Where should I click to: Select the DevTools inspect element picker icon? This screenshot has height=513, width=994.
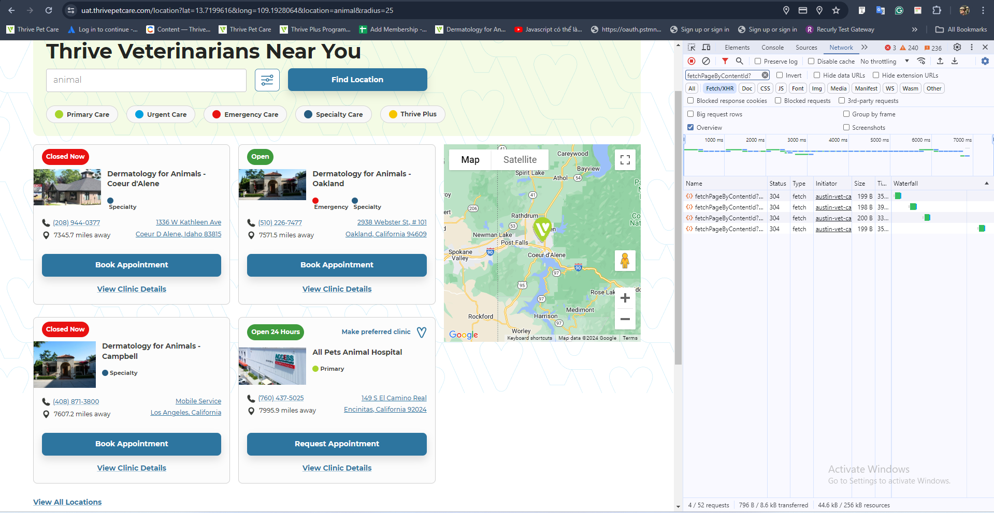692,47
